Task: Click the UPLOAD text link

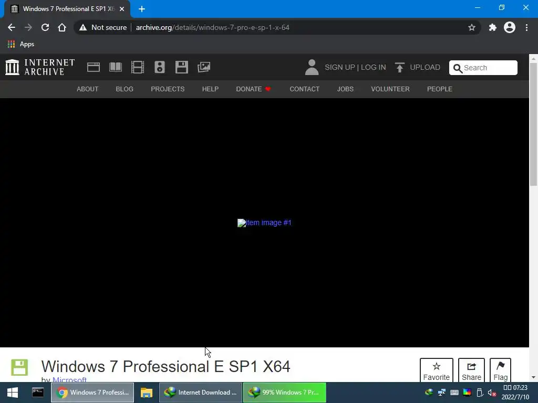Action: click(425, 67)
